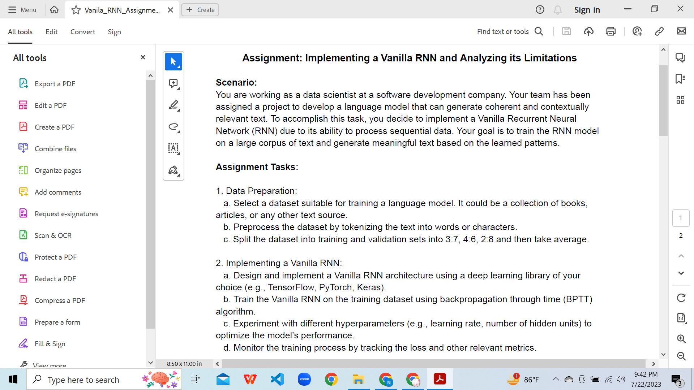
Task: Click tools panel scroll down arrow
Action: pos(150,363)
